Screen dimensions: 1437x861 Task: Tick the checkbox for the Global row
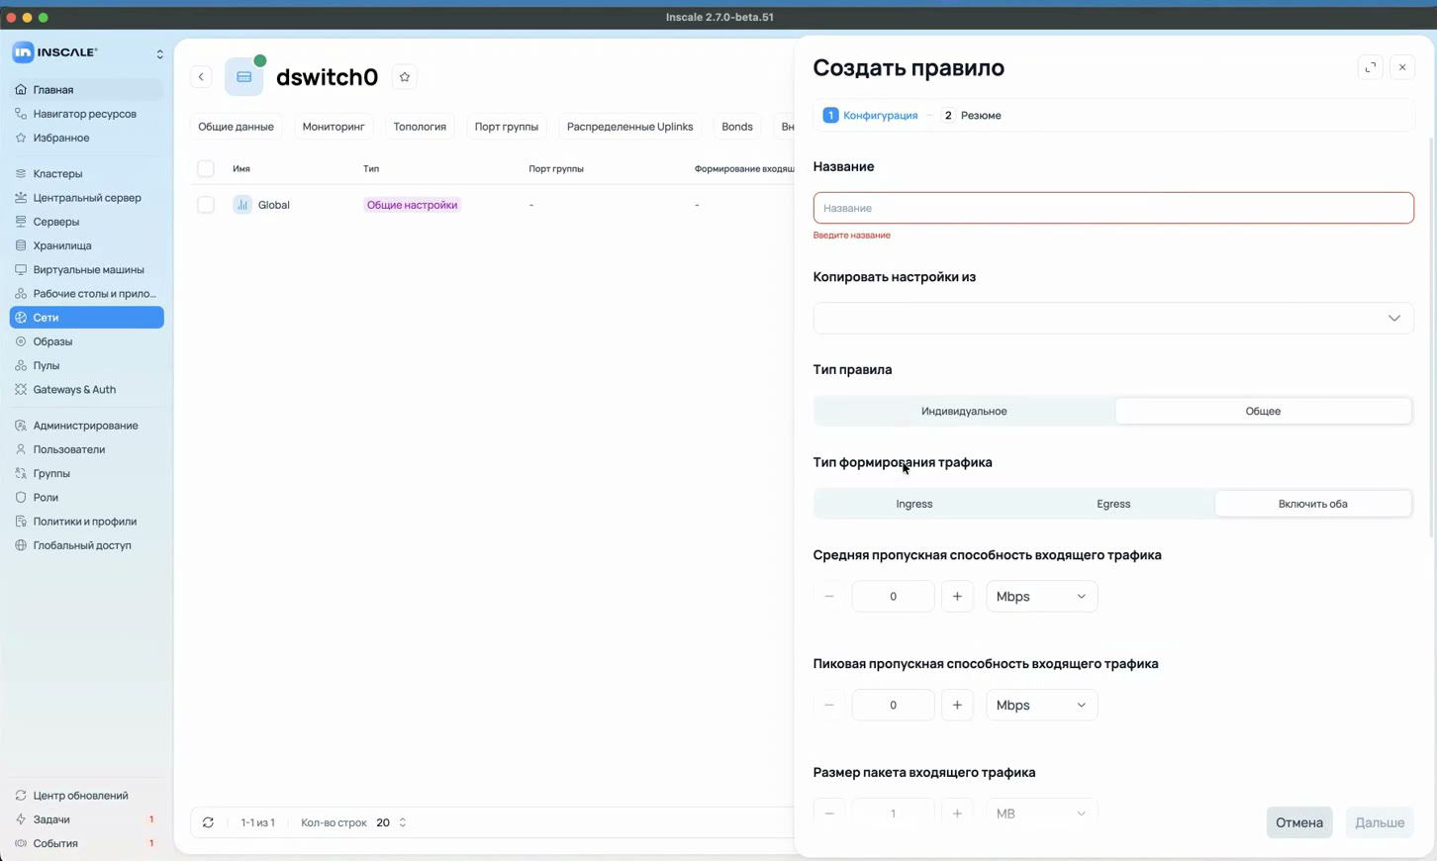click(x=206, y=205)
